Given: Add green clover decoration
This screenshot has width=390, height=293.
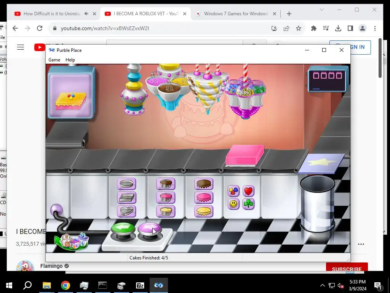Looking at the screenshot, I should coord(248,204).
